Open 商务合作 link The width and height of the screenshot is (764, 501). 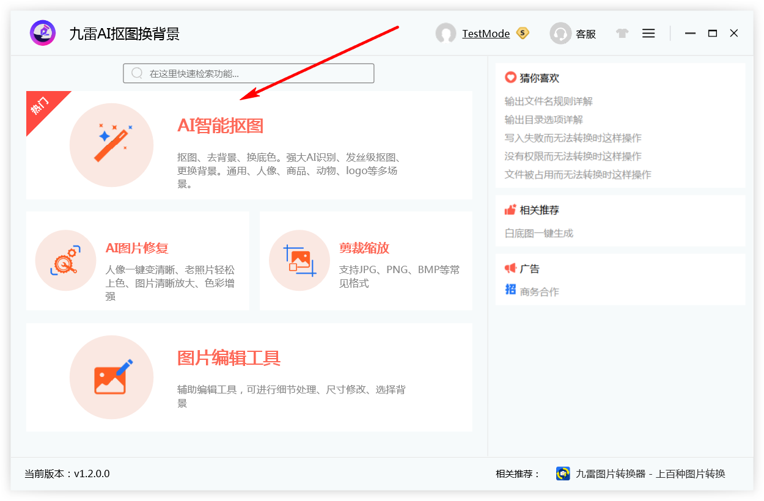[540, 292]
